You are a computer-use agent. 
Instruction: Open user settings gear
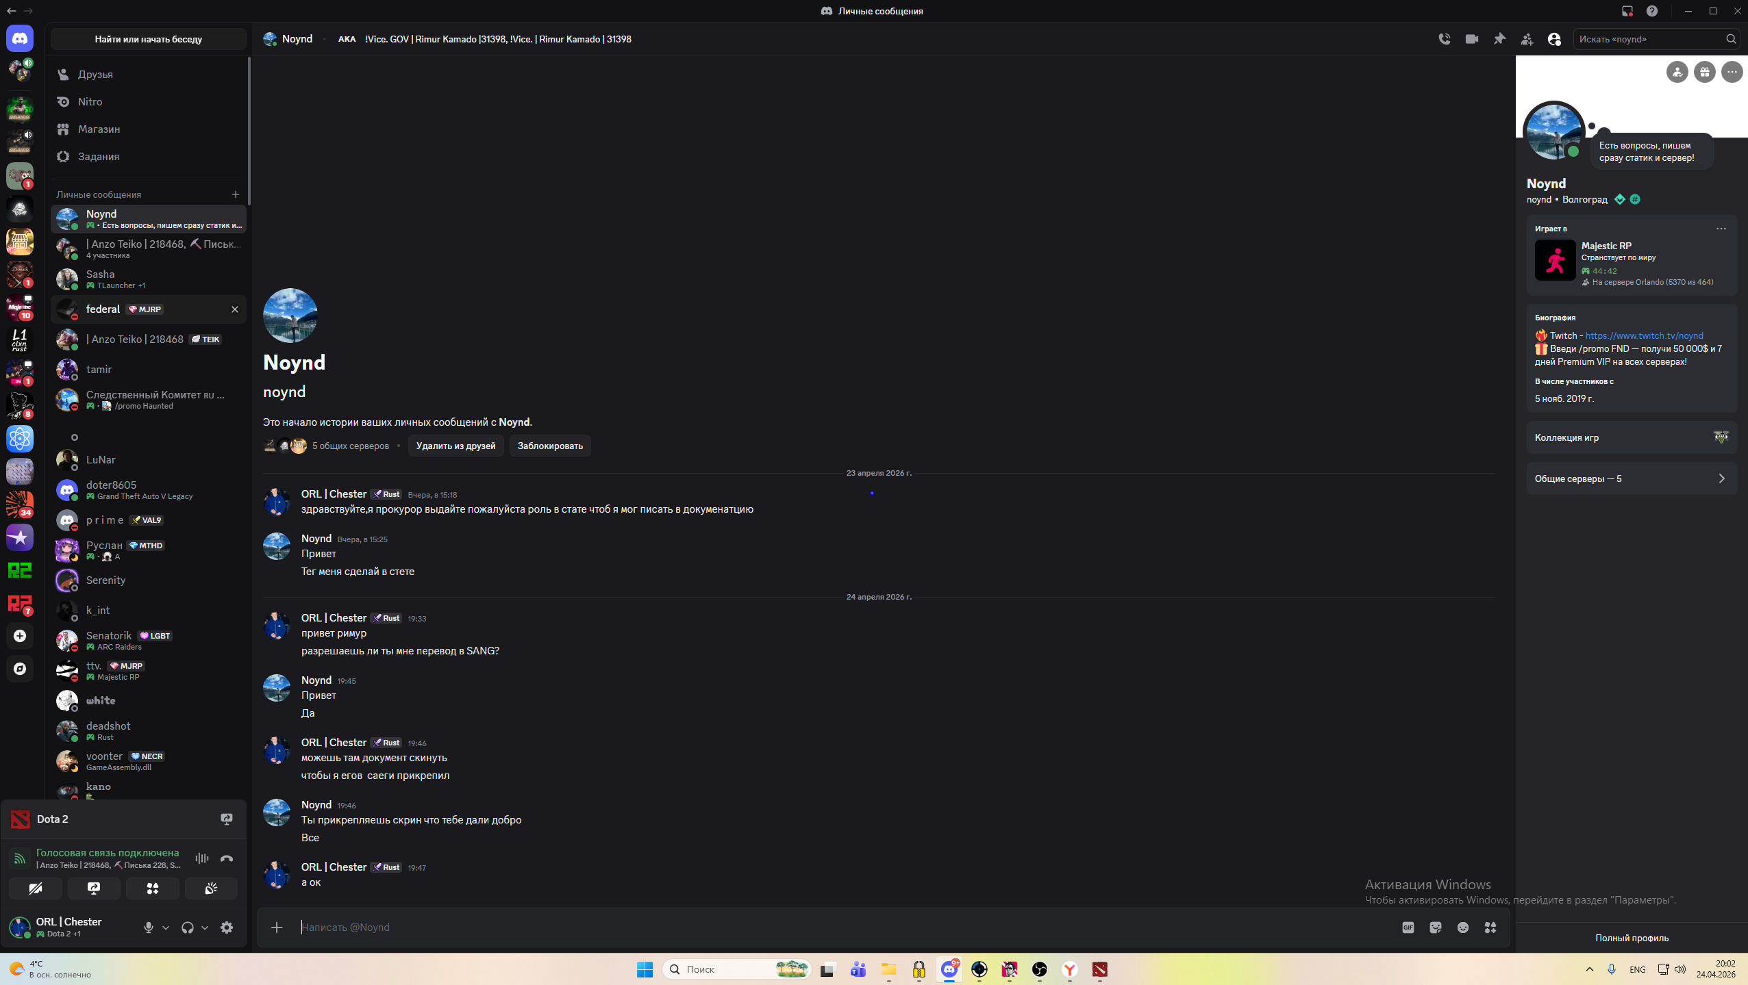[x=227, y=928]
